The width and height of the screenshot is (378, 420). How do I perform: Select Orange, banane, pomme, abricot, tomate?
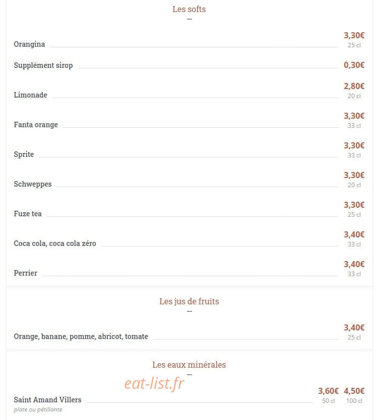pos(81,337)
